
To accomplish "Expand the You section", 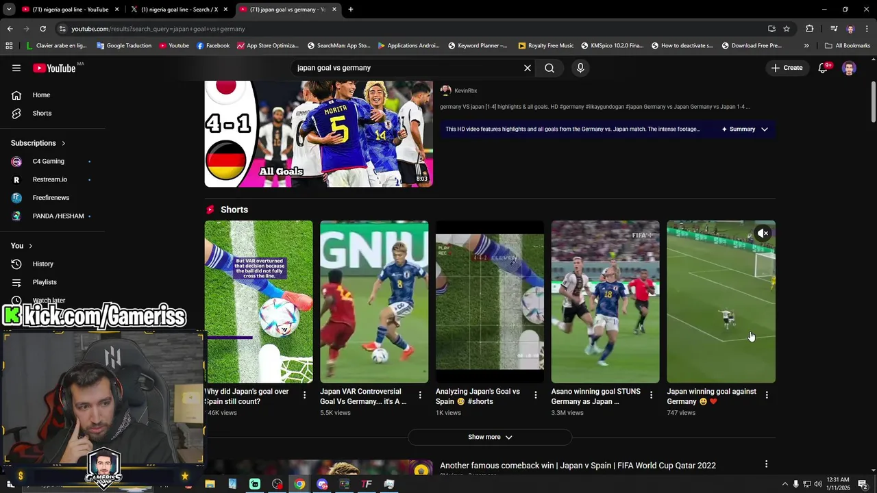I will coord(22,246).
